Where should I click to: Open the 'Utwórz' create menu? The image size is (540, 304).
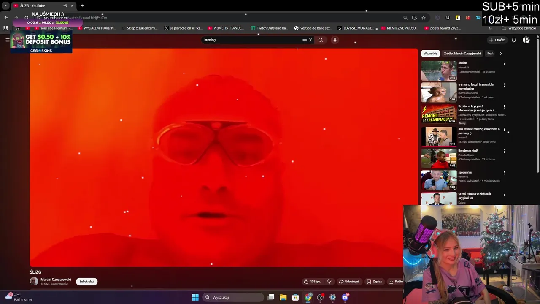tap(497, 40)
